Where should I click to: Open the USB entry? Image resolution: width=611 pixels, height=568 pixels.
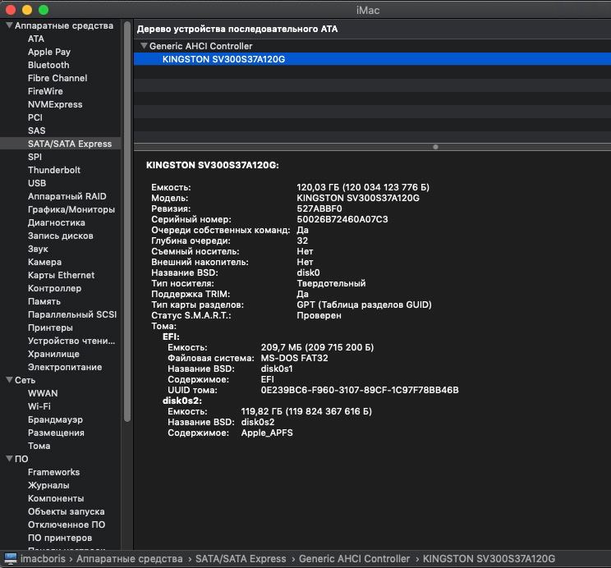(37, 183)
